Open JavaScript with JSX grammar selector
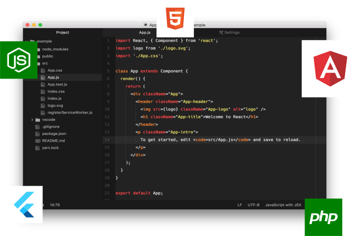The width and height of the screenshot is (359, 236). [283, 204]
